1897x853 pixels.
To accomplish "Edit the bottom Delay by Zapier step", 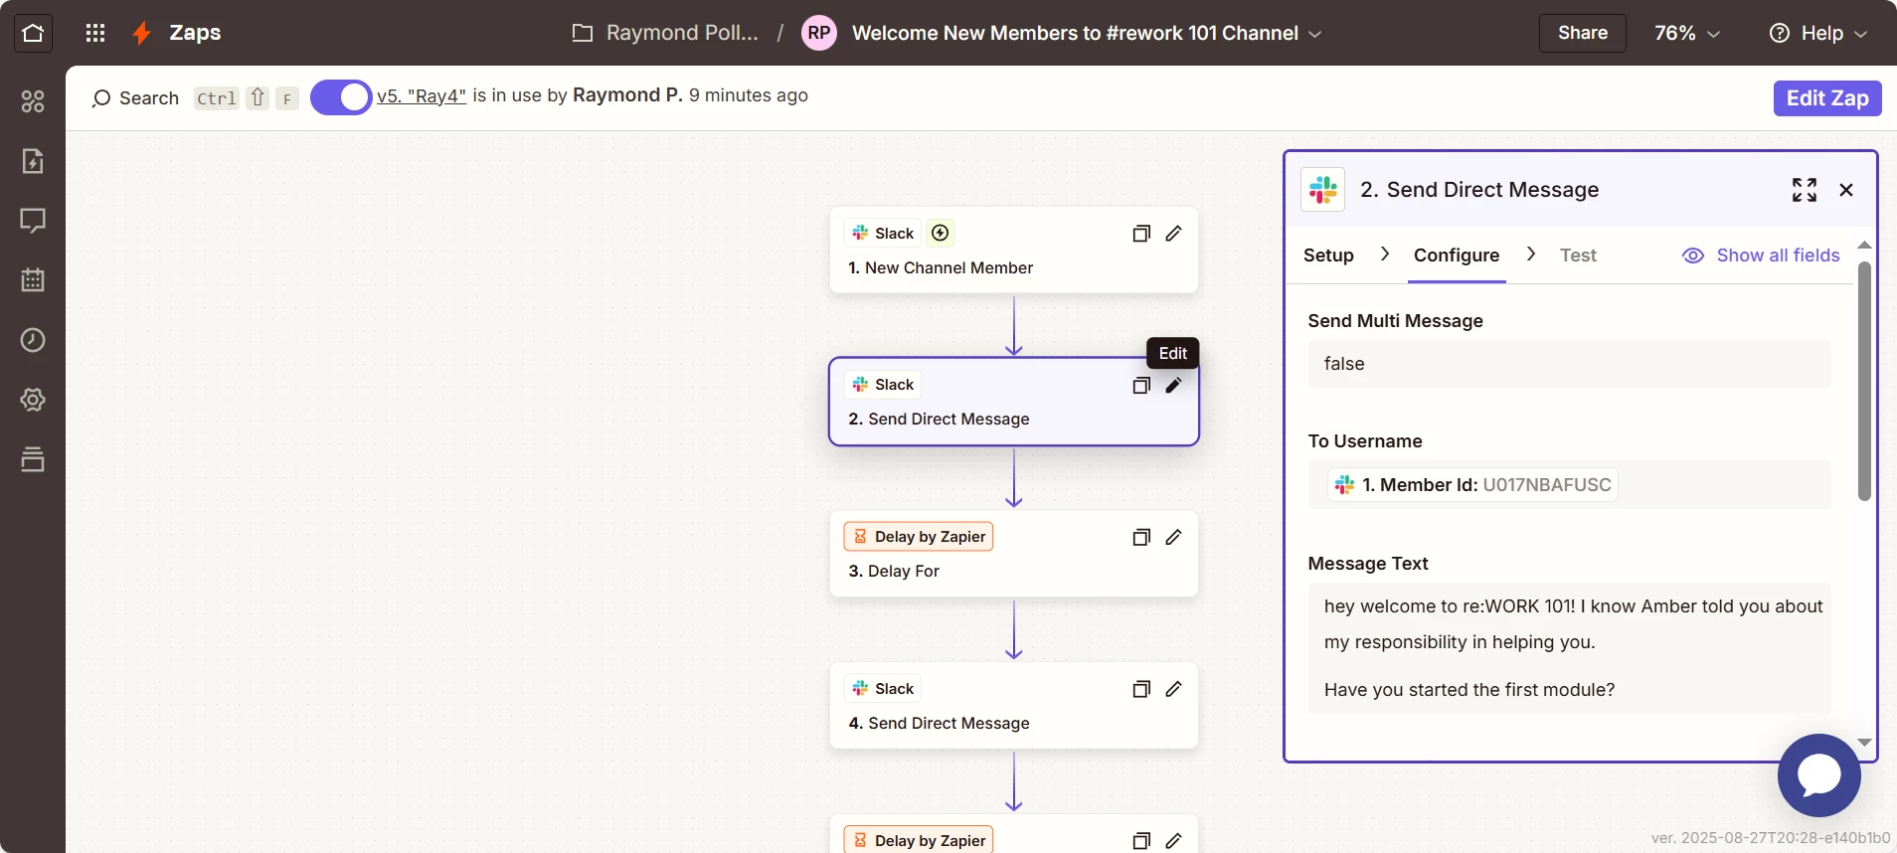I will 1174,841.
